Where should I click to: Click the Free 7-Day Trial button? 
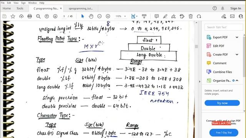click(224, 133)
